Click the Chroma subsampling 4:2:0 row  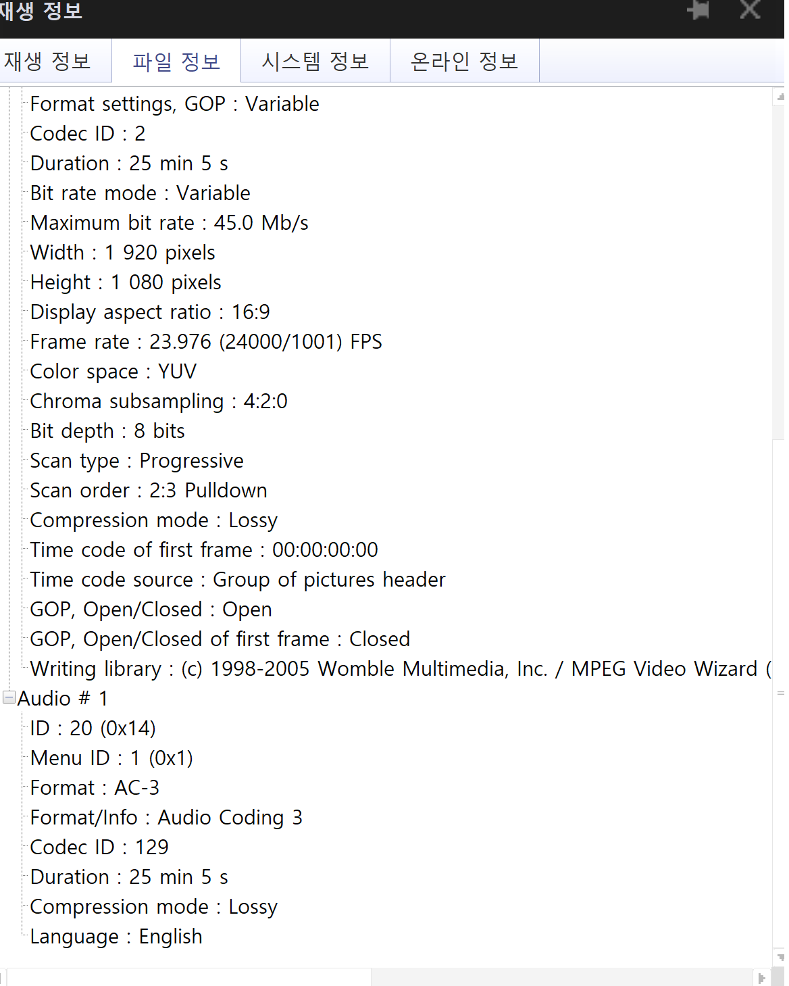[x=159, y=401]
